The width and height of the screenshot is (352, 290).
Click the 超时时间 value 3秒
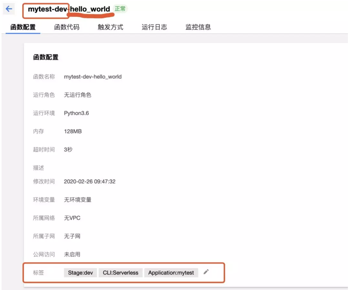(69, 150)
